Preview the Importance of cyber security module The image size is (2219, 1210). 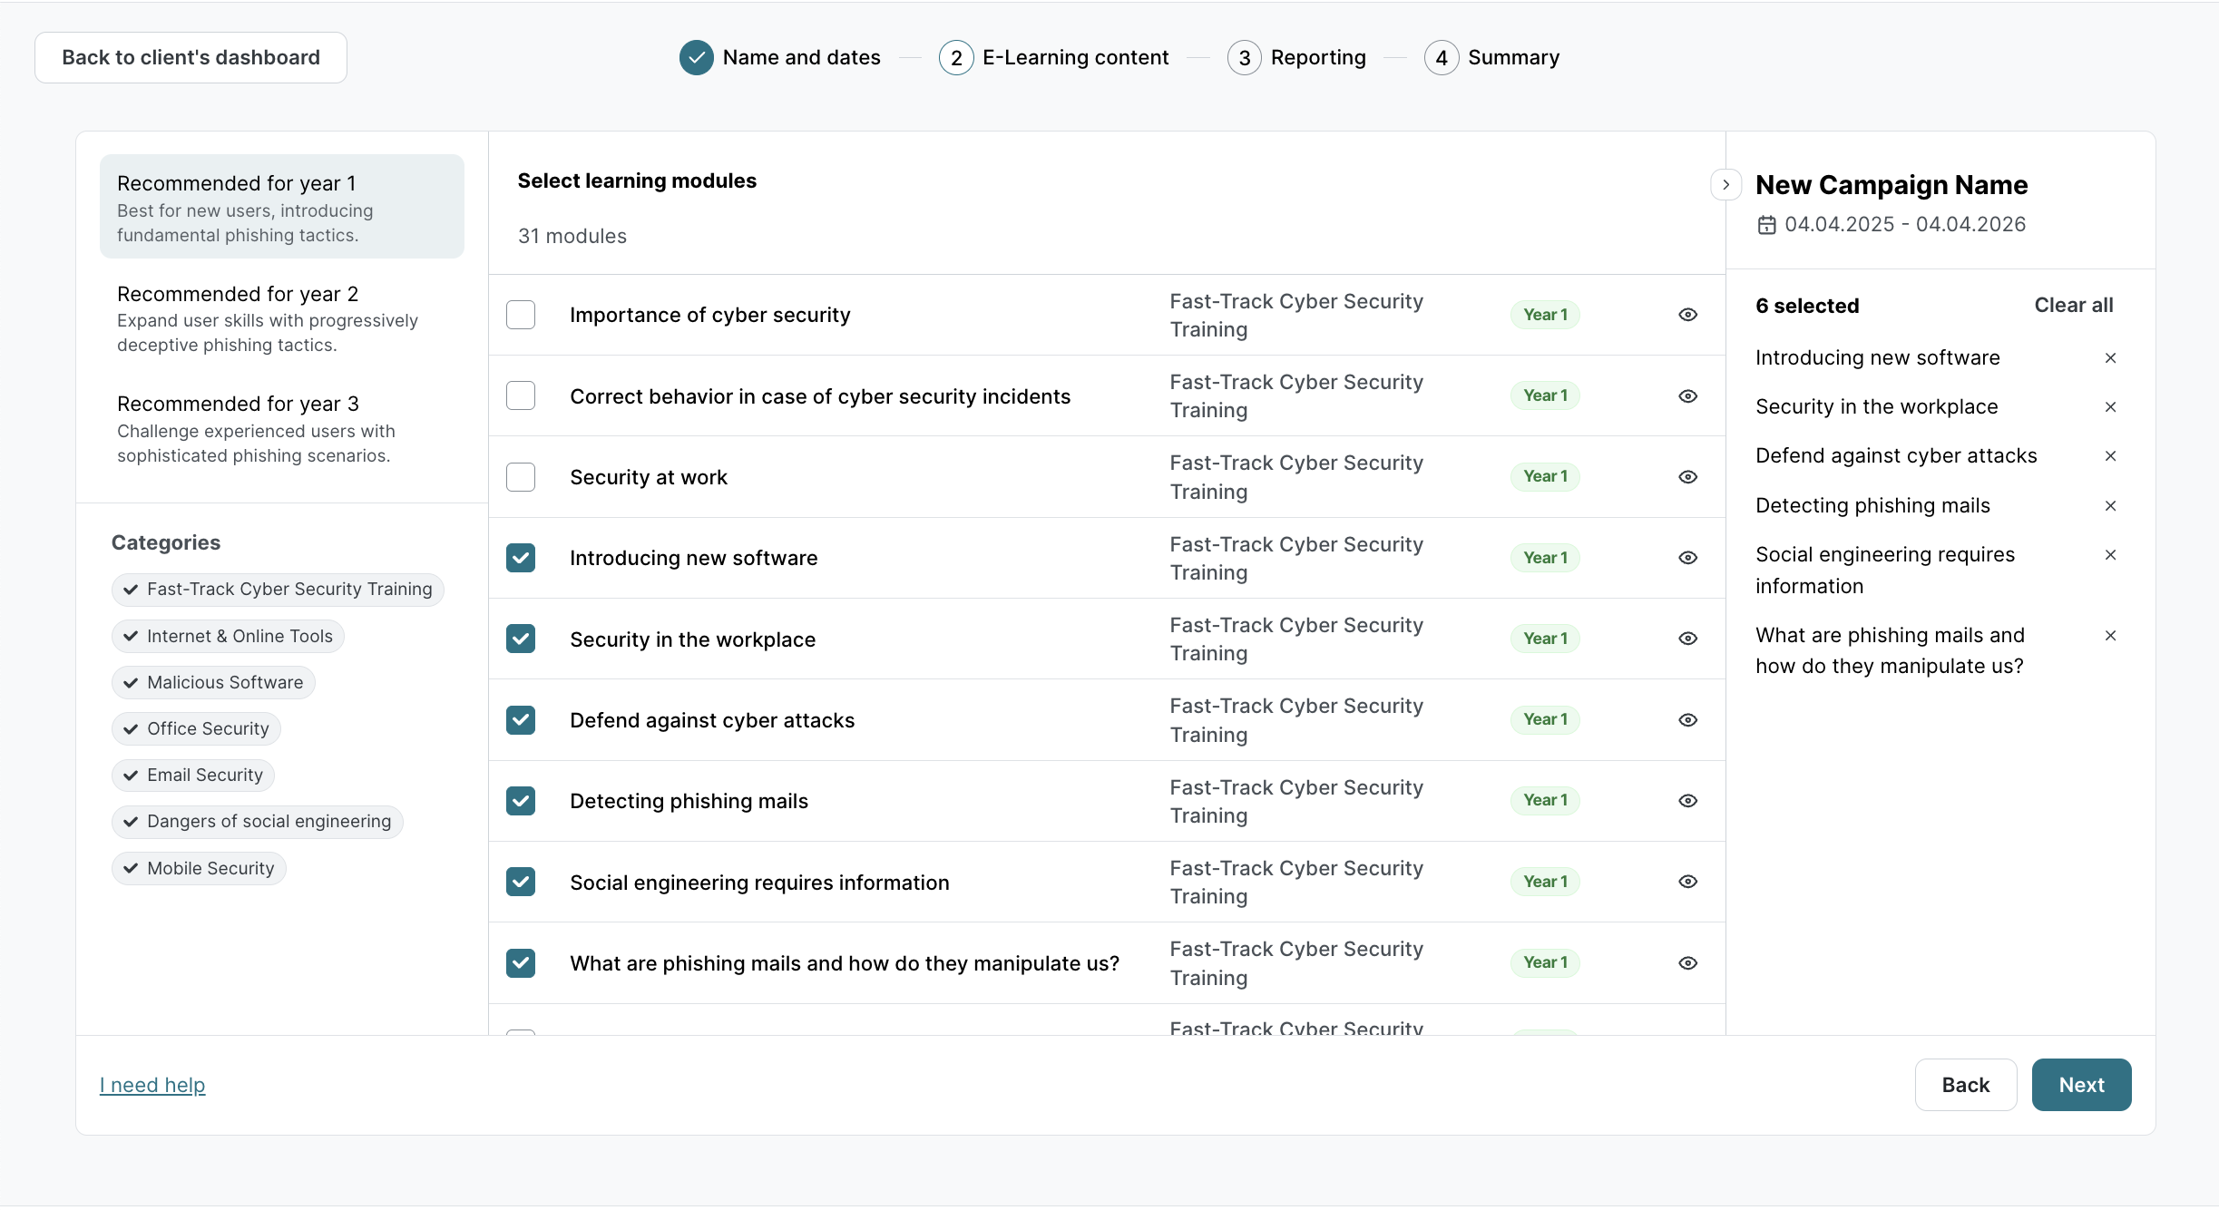pos(1687,315)
